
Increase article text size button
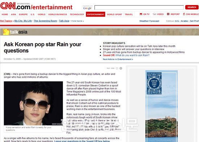click(121, 68)
